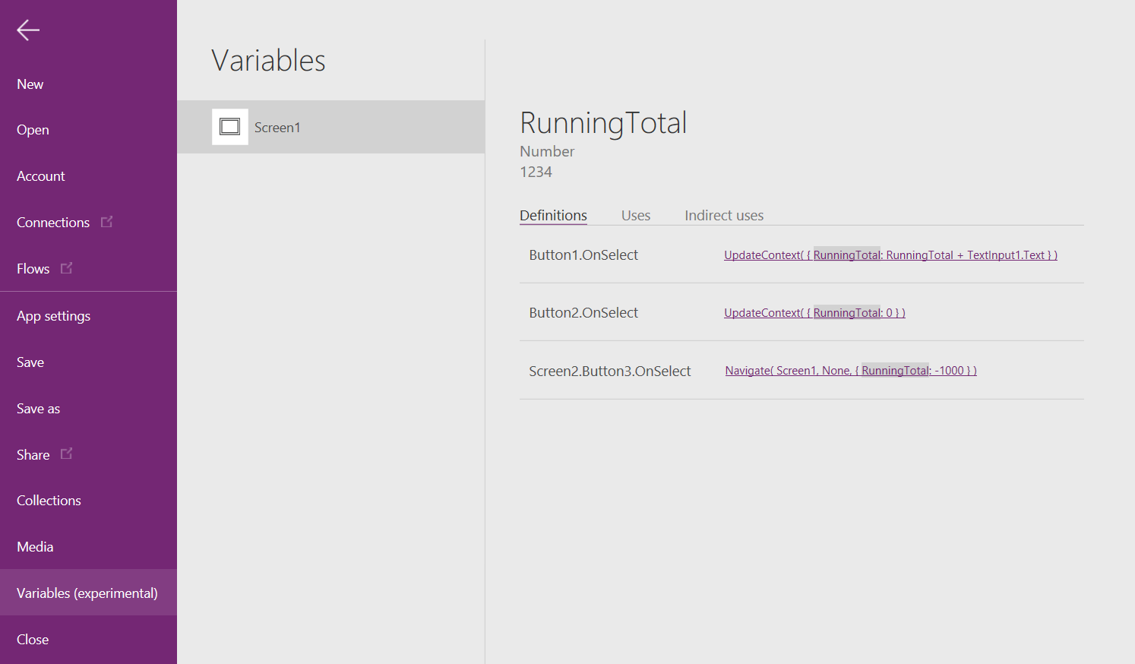Select Variables (experimental) menu item
This screenshot has height=664, width=1135.
[x=87, y=593]
